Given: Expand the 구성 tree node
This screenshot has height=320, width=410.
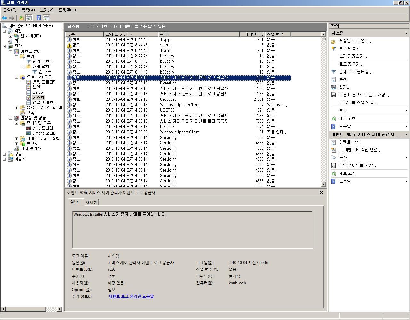Looking at the screenshot, I should pyautogui.click(x=4, y=154).
